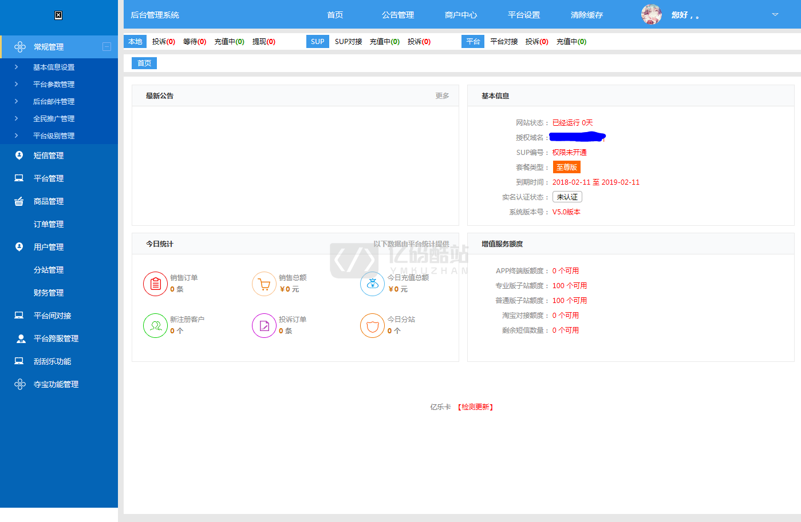Screen dimensions: 801x522
Task: Click the 亿乐卡 footer text
Action: pos(440,407)
